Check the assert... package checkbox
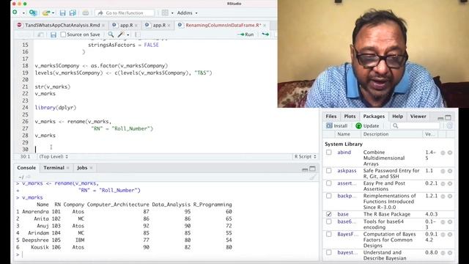The image size is (469, 264). coord(329,183)
